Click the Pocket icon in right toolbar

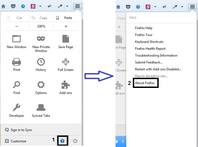point(128,7)
